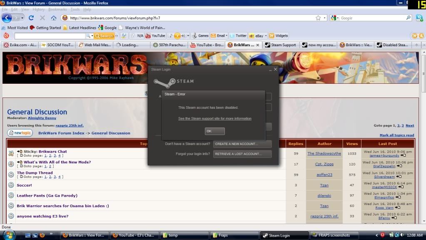Open the Leather Pants (Ga Ga Parody) topic
The height and width of the screenshot is (240, 426).
[47, 195]
